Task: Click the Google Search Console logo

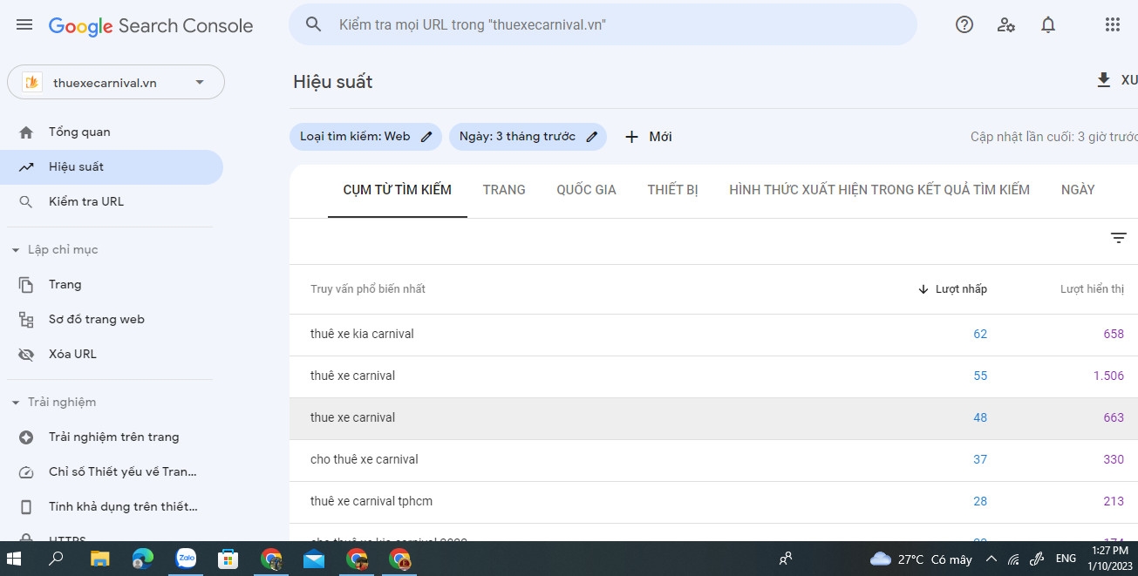Action: (x=151, y=26)
